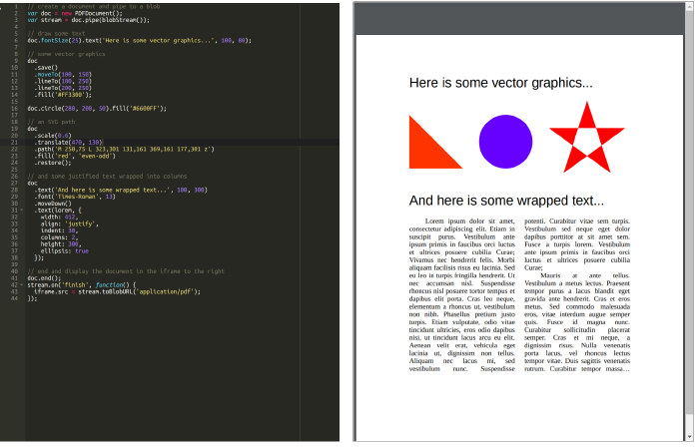Viewport: 699px width, 447px height.
Task: Click comment '// end and display the document in the iframe'
Action: coord(126,271)
